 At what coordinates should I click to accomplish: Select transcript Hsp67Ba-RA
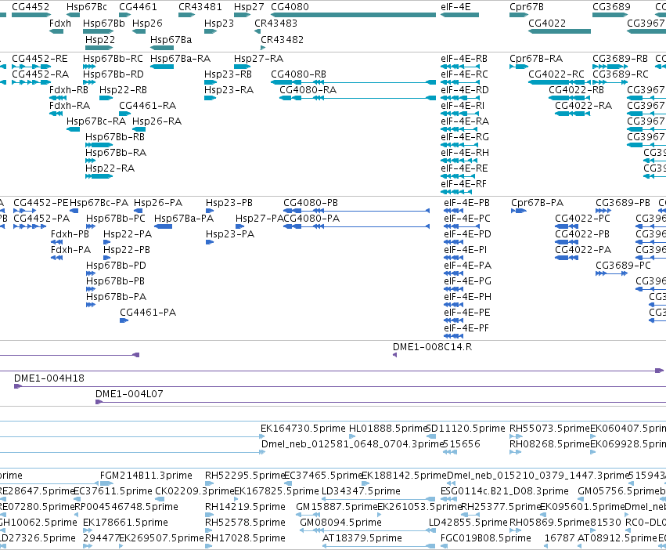point(181,58)
